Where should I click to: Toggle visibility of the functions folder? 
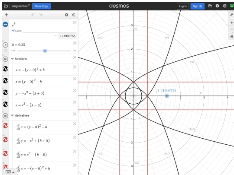5,59
